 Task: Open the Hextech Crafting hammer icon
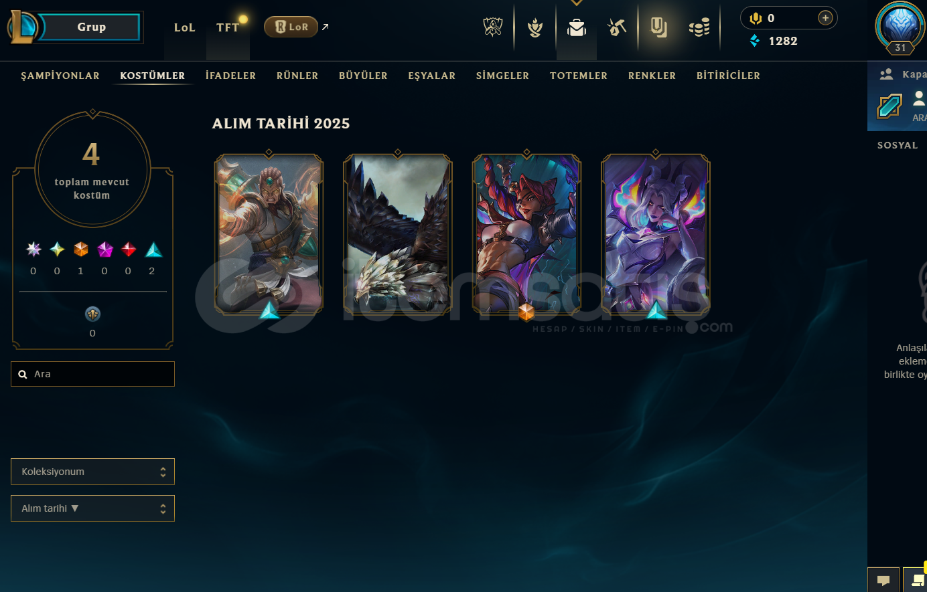(x=617, y=27)
